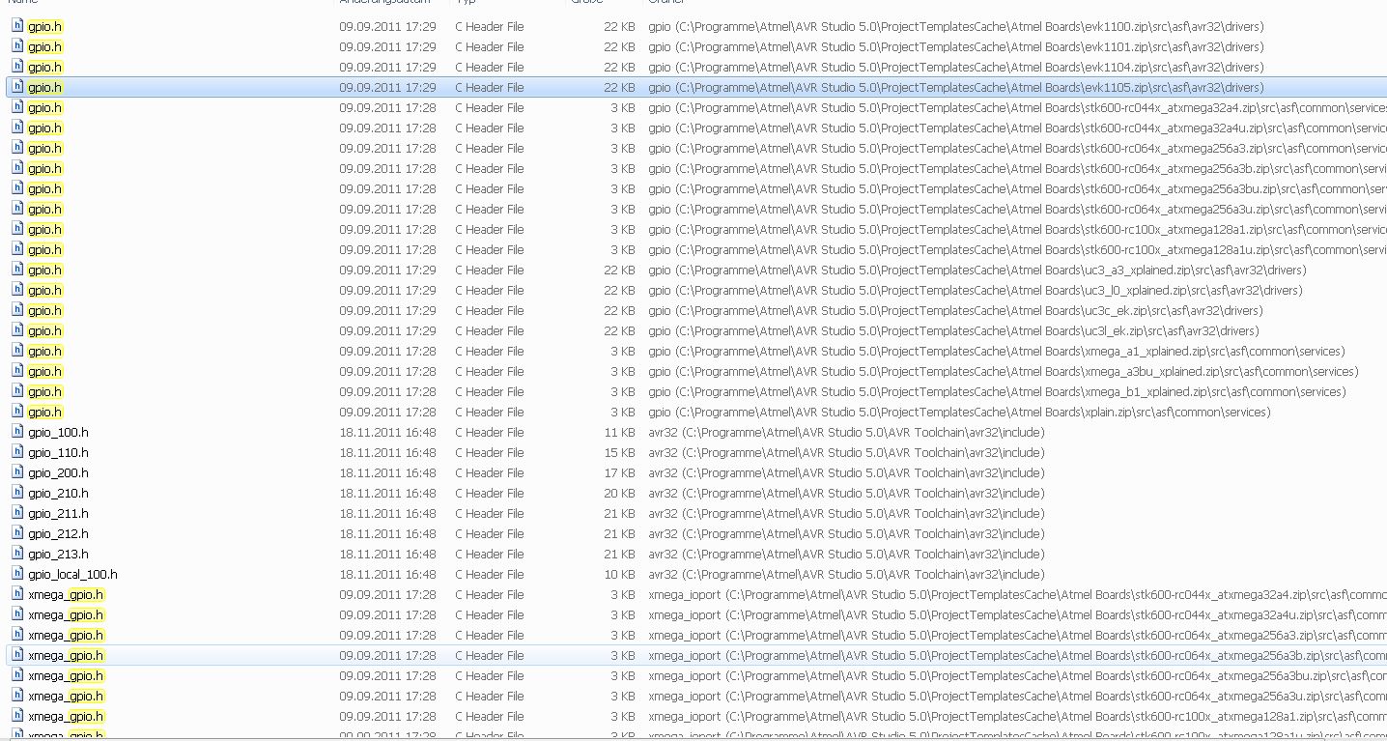The image size is (1387, 741).
Task: Click the file icon of gpio_110.h
Action: point(17,452)
